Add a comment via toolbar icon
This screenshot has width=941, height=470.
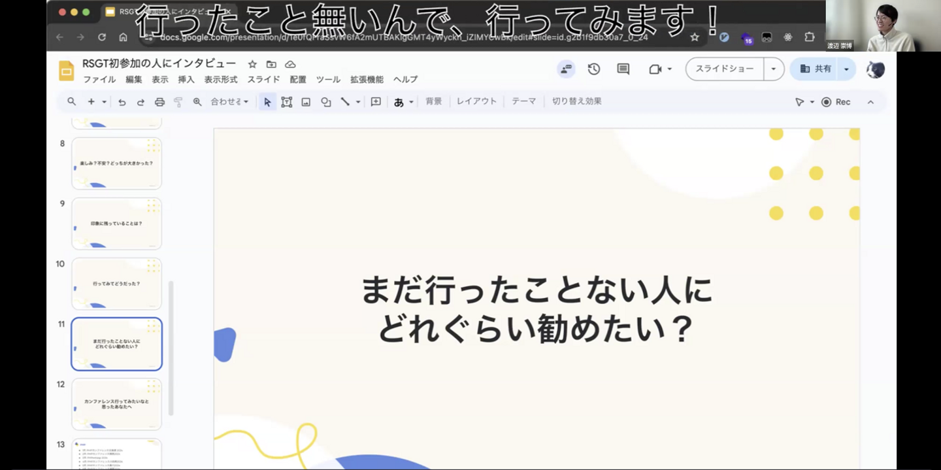pyautogui.click(x=376, y=102)
